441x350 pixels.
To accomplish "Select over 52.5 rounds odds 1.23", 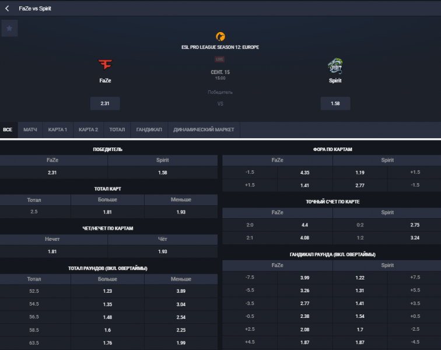I will coord(107,291).
